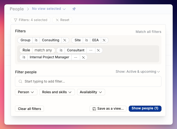
Task: Edit the EEA site value
Action: coord(95,40)
